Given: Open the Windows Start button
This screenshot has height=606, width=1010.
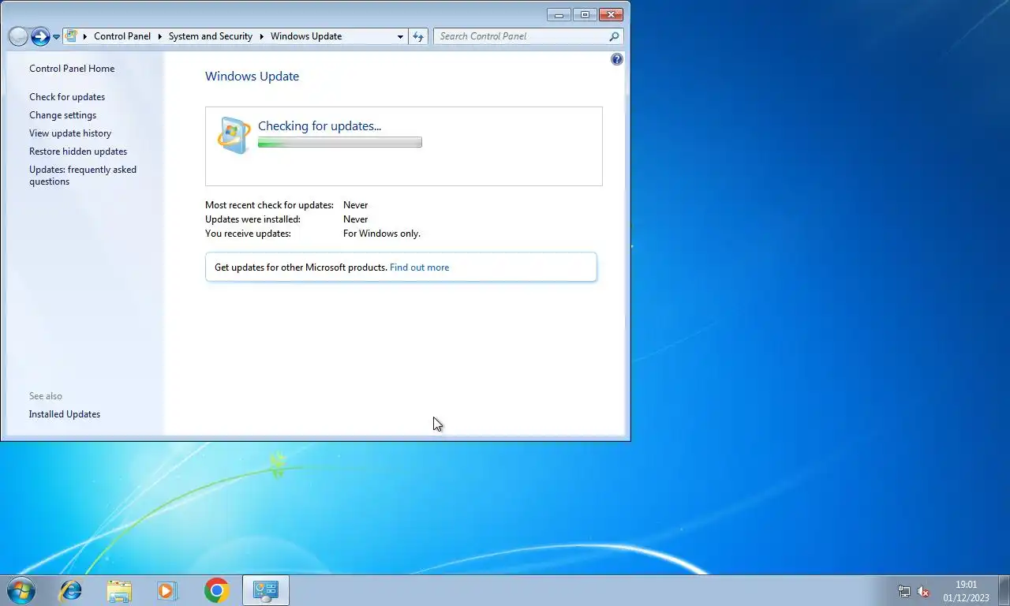Looking at the screenshot, I should [21, 590].
